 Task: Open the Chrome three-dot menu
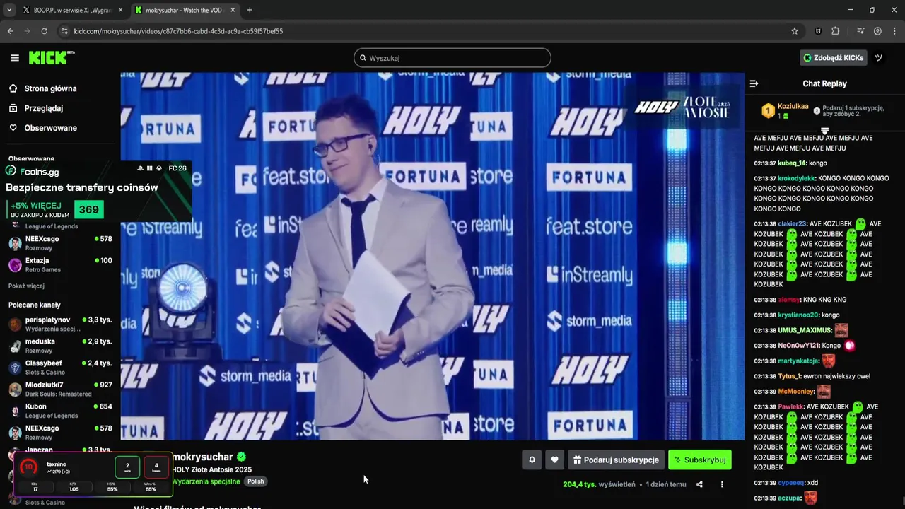click(894, 31)
